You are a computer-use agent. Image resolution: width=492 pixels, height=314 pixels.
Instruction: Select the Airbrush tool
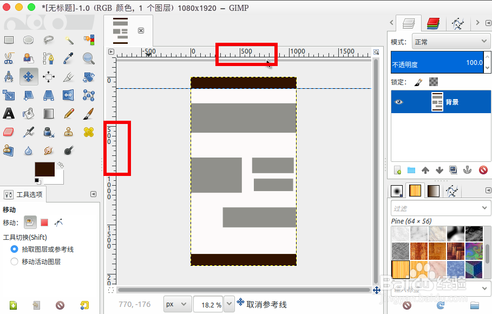(x=29, y=132)
